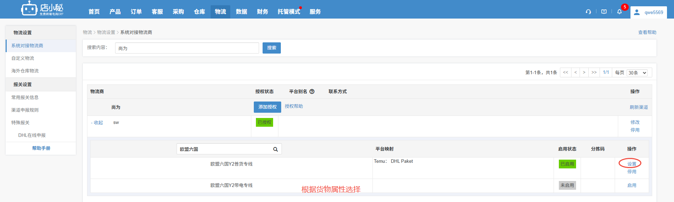
Task: Click the 未启用 status badge
Action: tap(567, 185)
